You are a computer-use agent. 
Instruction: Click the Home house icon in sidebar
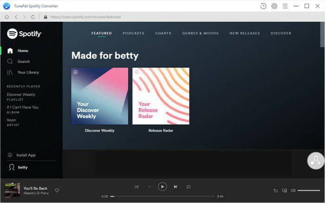click(10, 51)
